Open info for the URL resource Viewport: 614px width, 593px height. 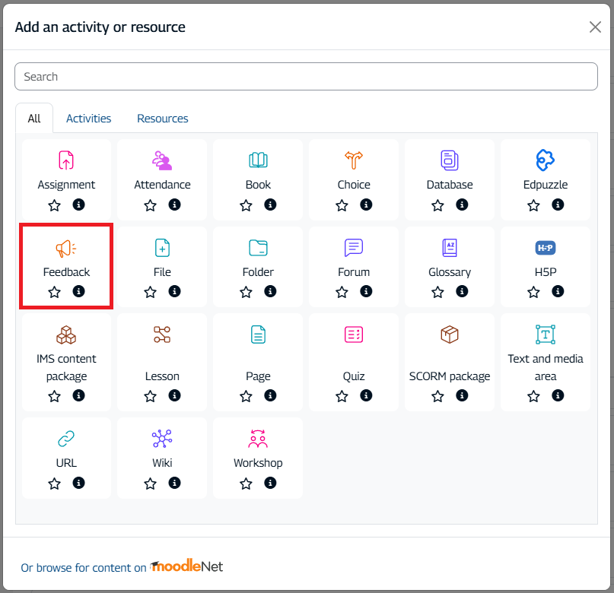[x=78, y=484]
